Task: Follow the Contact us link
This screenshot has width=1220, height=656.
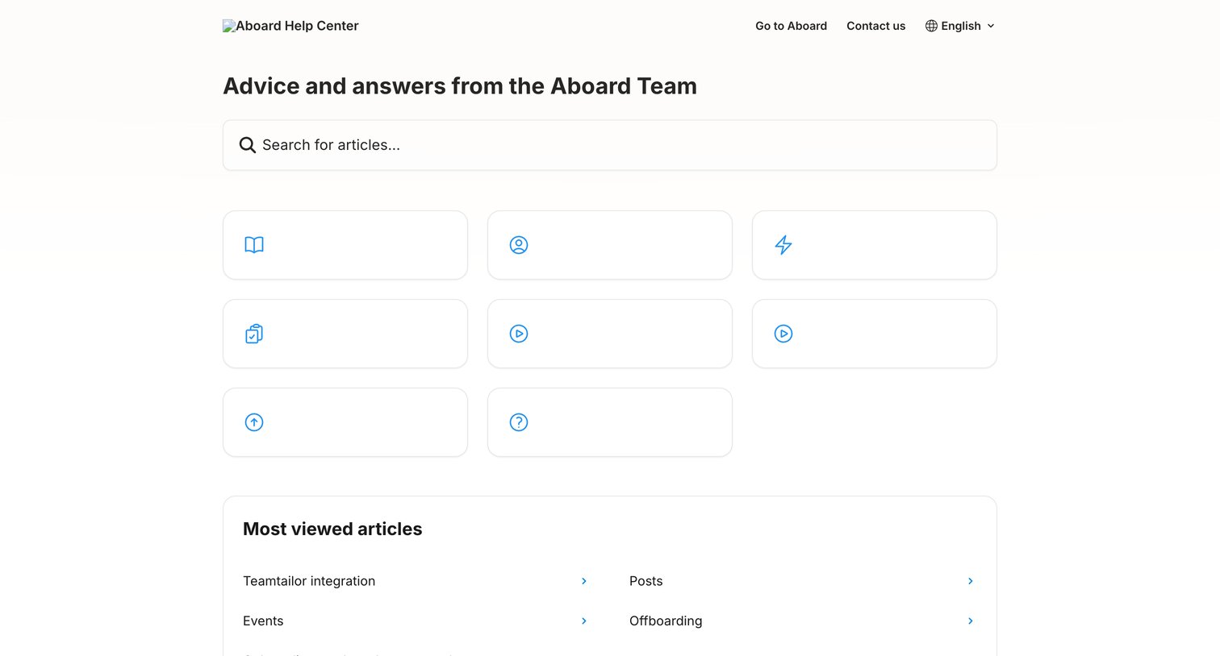Action: [x=875, y=26]
